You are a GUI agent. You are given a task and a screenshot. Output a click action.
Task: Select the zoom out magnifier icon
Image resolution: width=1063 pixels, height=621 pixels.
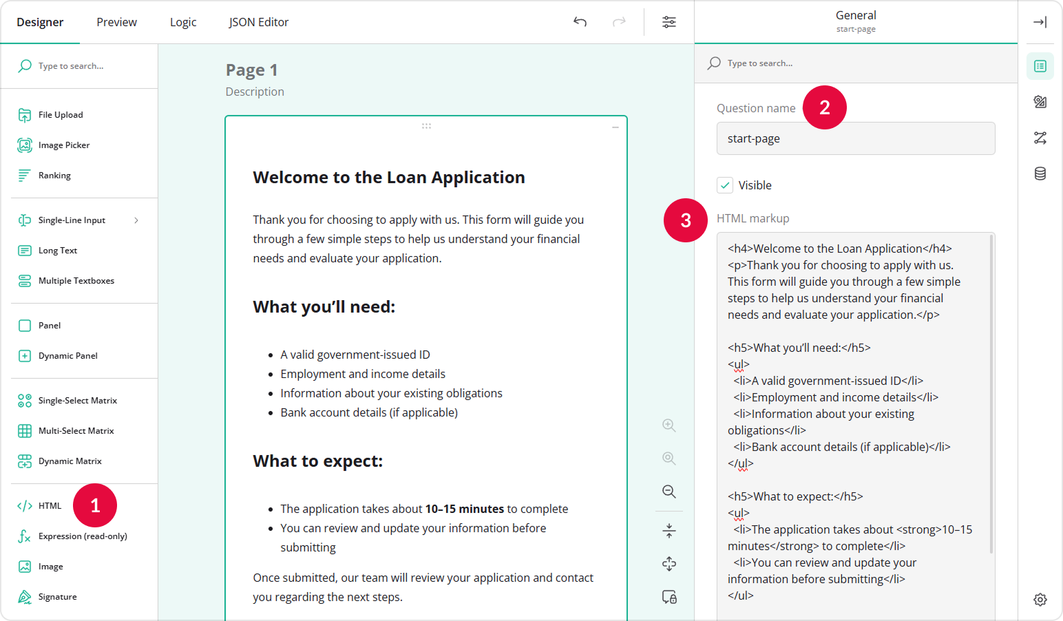coord(669,492)
